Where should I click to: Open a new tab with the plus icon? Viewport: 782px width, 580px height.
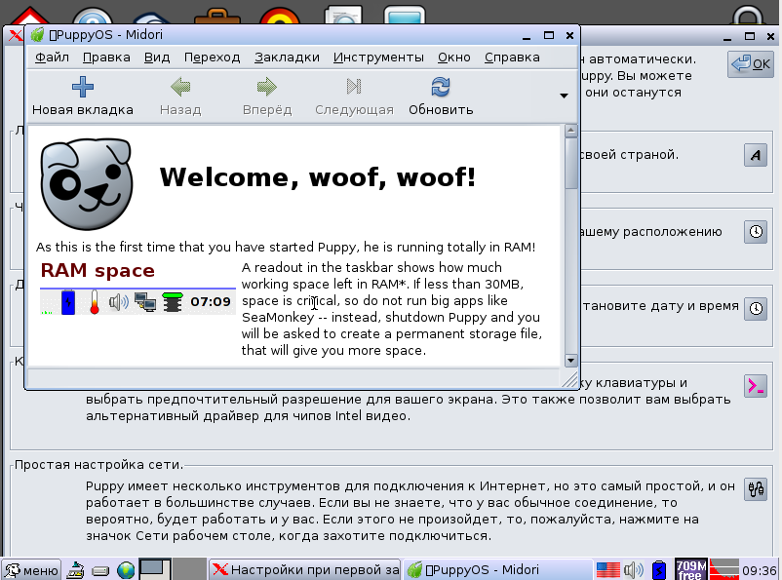pyautogui.click(x=82, y=88)
